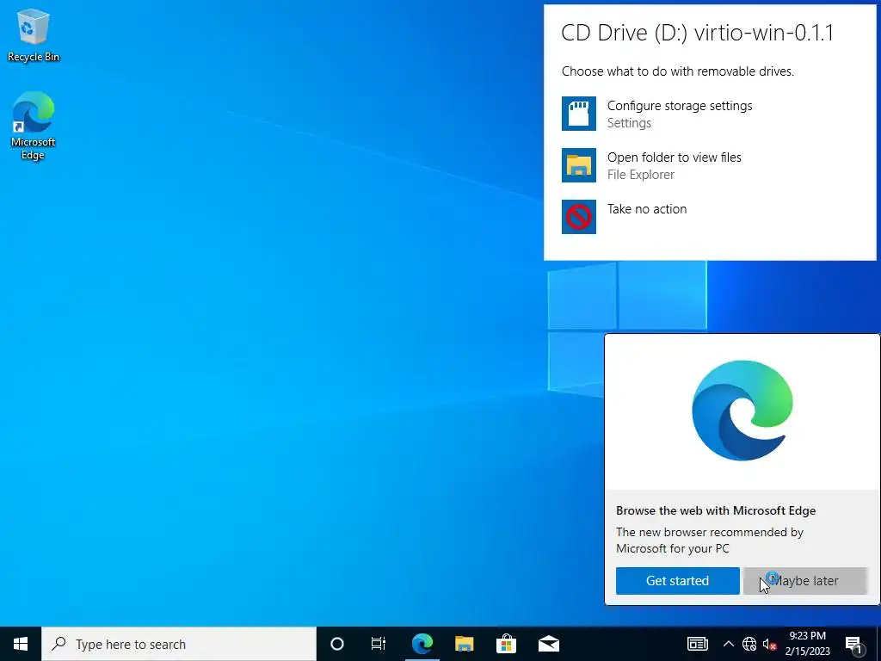Open the Mail app from the taskbar
The height and width of the screenshot is (661, 881).
point(549,644)
